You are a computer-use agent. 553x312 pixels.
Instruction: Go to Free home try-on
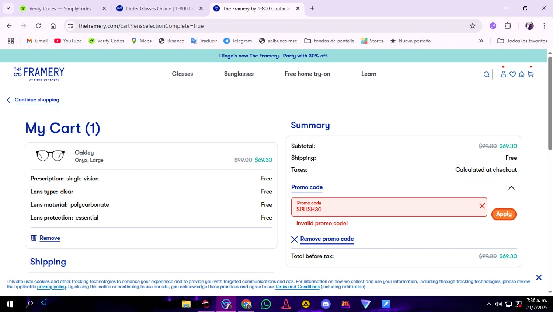point(307,74)
